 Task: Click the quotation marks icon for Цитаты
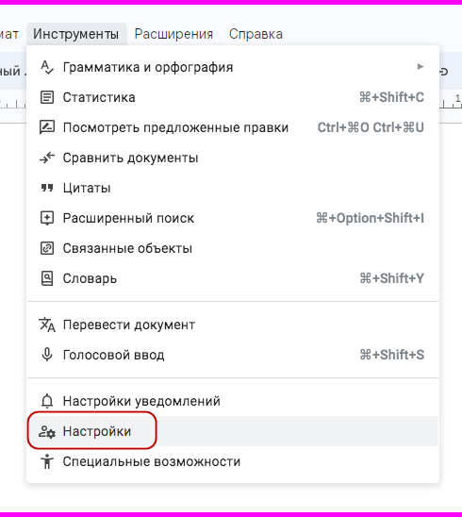click(47, 188)
